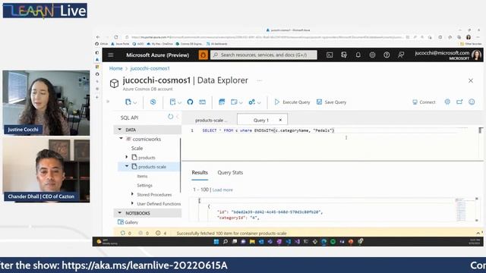Open the weather widget on the taskbar
Screen dimensions: 486x273
[x=107, y=242]
